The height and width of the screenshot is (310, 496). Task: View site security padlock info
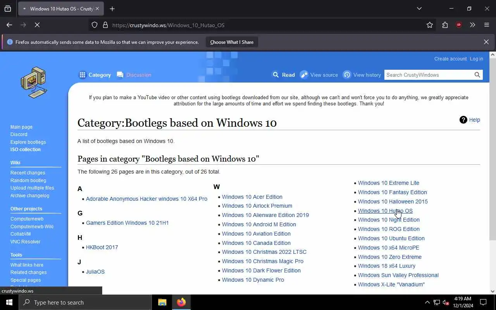(105, 25)
